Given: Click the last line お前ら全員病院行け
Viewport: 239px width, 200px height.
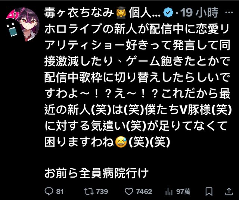Looking at the screenshot, I should [96, 173].
